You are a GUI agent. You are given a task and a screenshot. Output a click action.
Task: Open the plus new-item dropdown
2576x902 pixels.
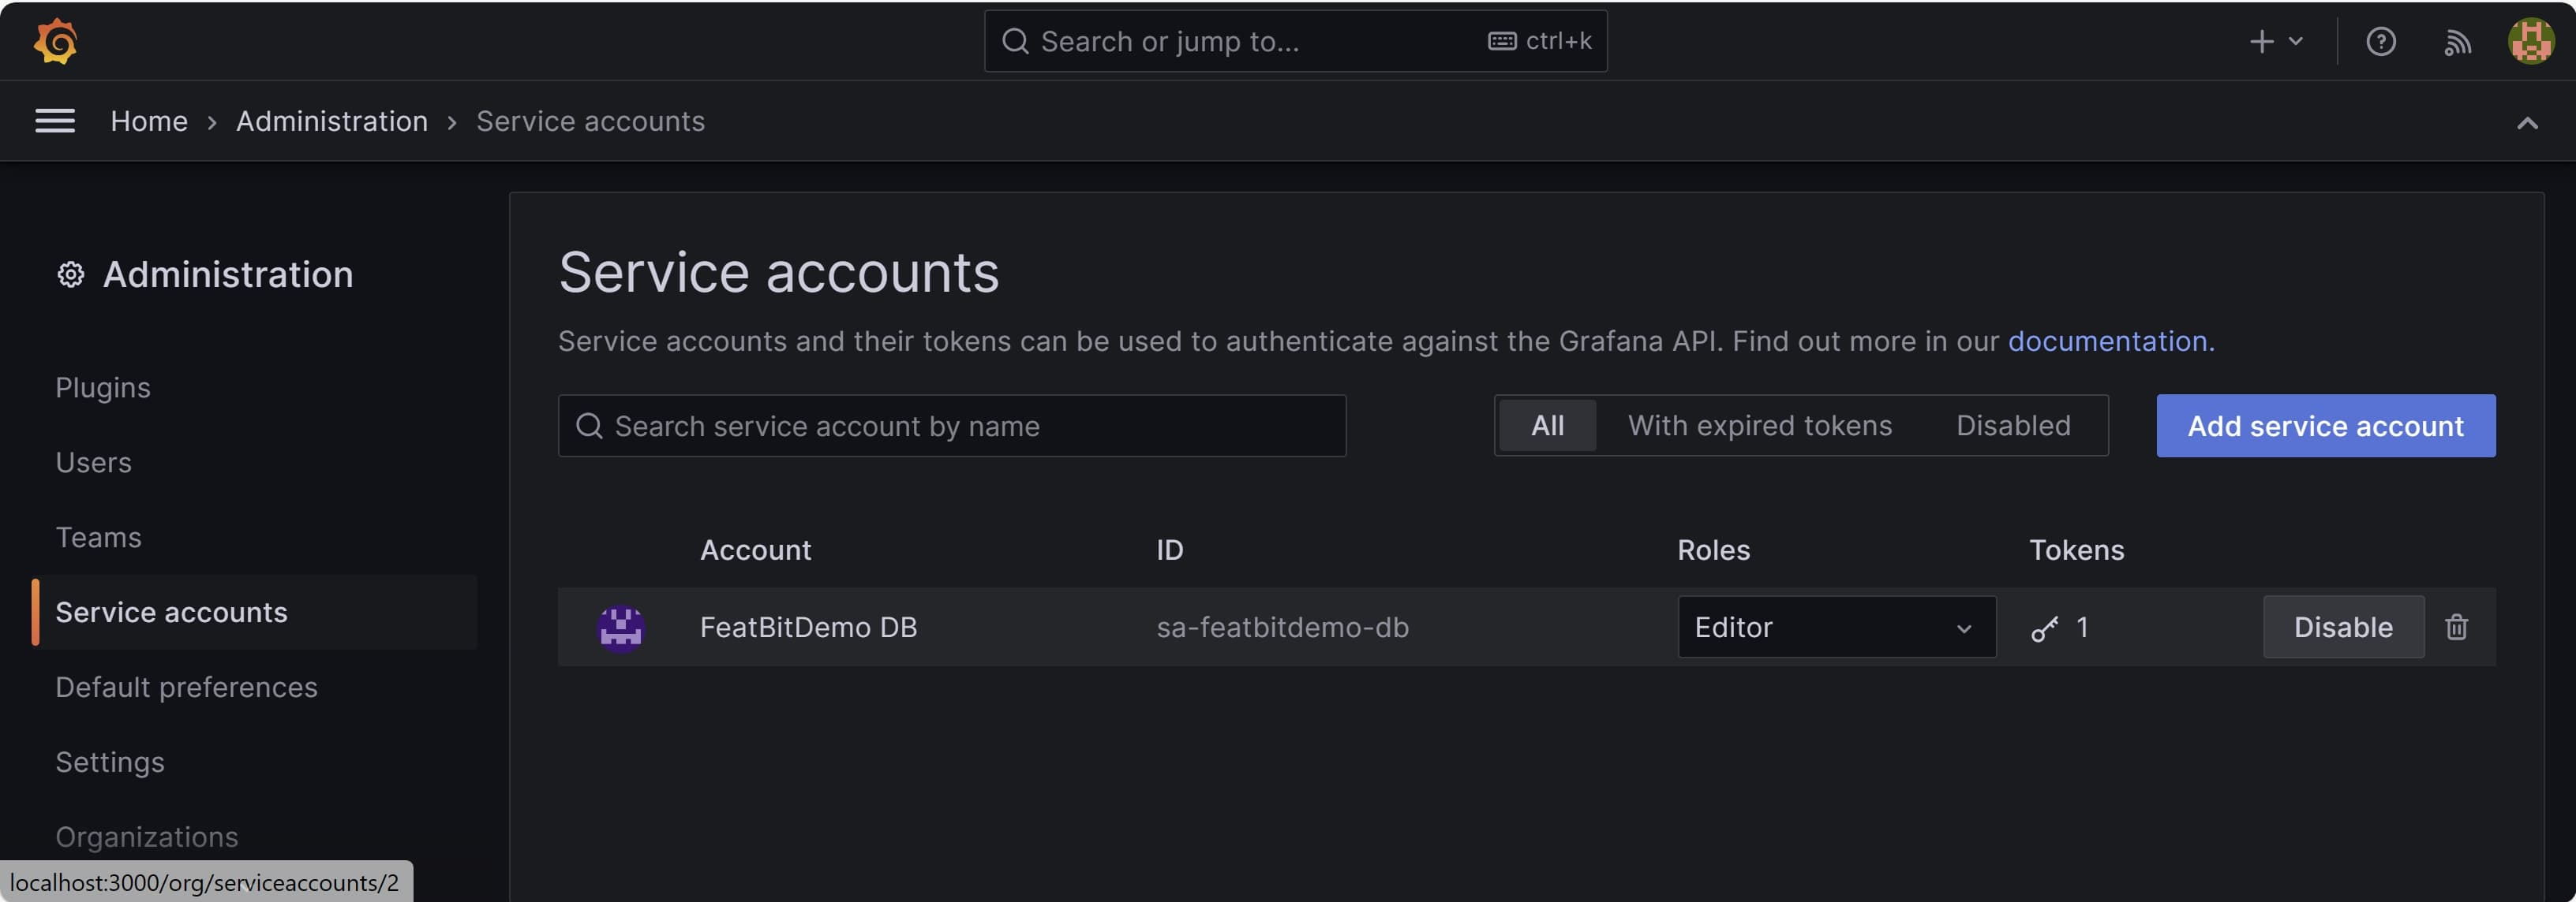pos(2275,41)
